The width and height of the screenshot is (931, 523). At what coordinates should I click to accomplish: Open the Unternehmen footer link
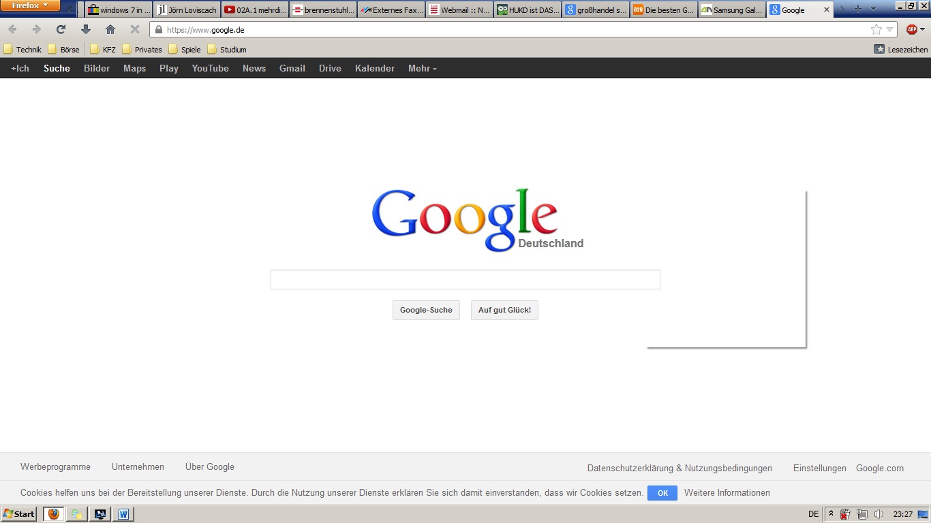[138, 467]
